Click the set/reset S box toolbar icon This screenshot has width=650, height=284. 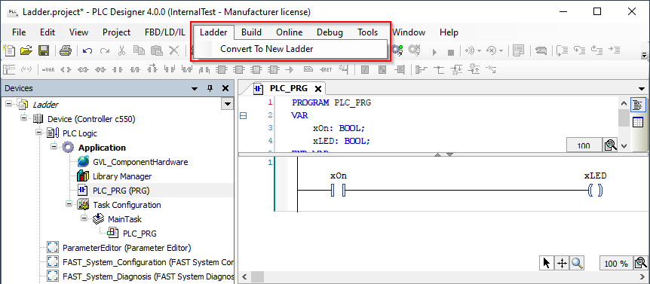[x=400, y=69]
